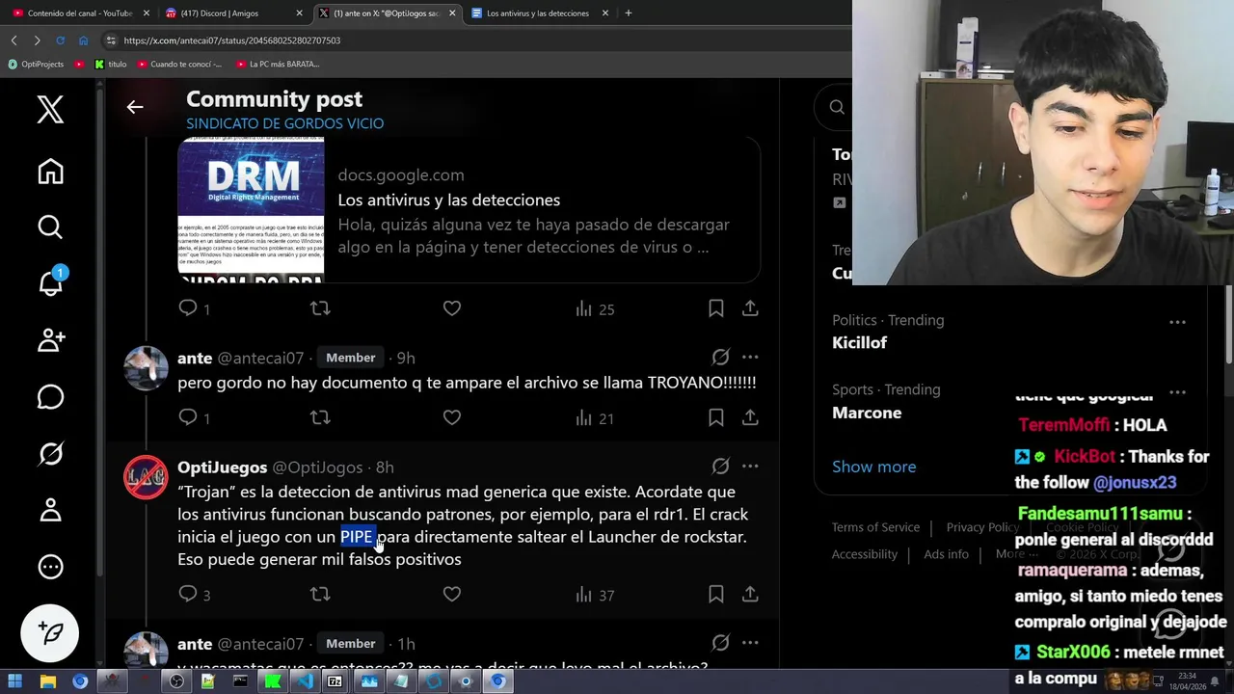Open more options for Kicillof trend

[1177, 322]
